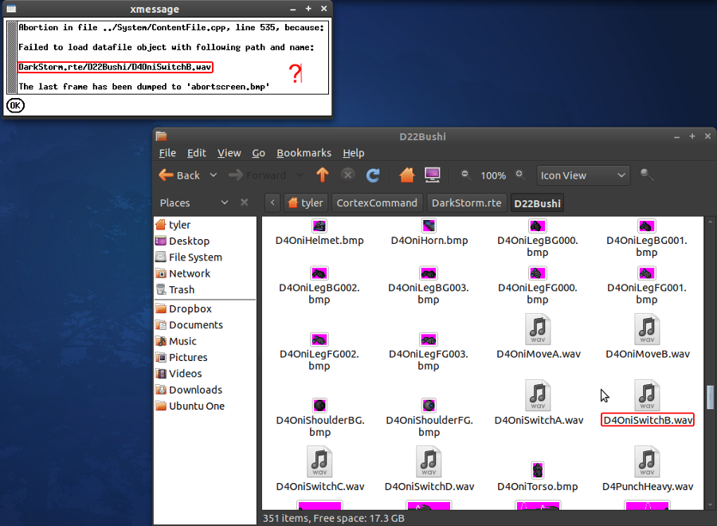
Task: Open Dropbox in the Places sidebar
Action: [x=190, y=308]
